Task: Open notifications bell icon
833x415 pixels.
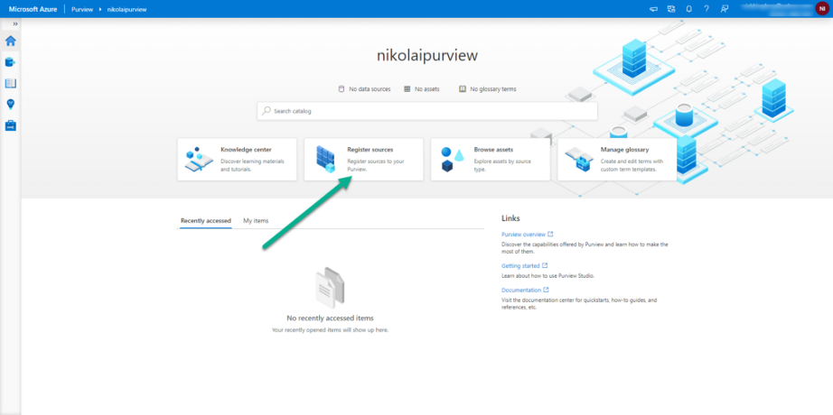Action: 689,9
